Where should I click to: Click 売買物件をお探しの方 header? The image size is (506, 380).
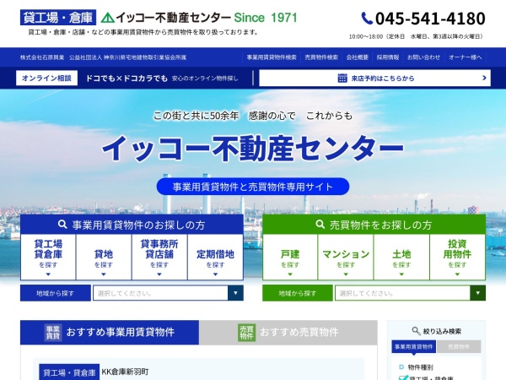(374, 225)
